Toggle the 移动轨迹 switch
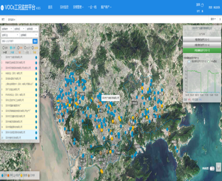This screenshot has height=181, width=222. [212, 169]
